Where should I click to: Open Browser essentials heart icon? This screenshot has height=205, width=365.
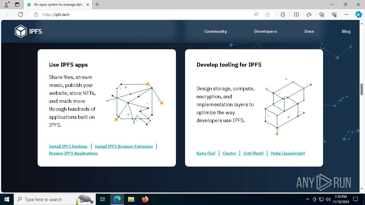coord(334,15)
